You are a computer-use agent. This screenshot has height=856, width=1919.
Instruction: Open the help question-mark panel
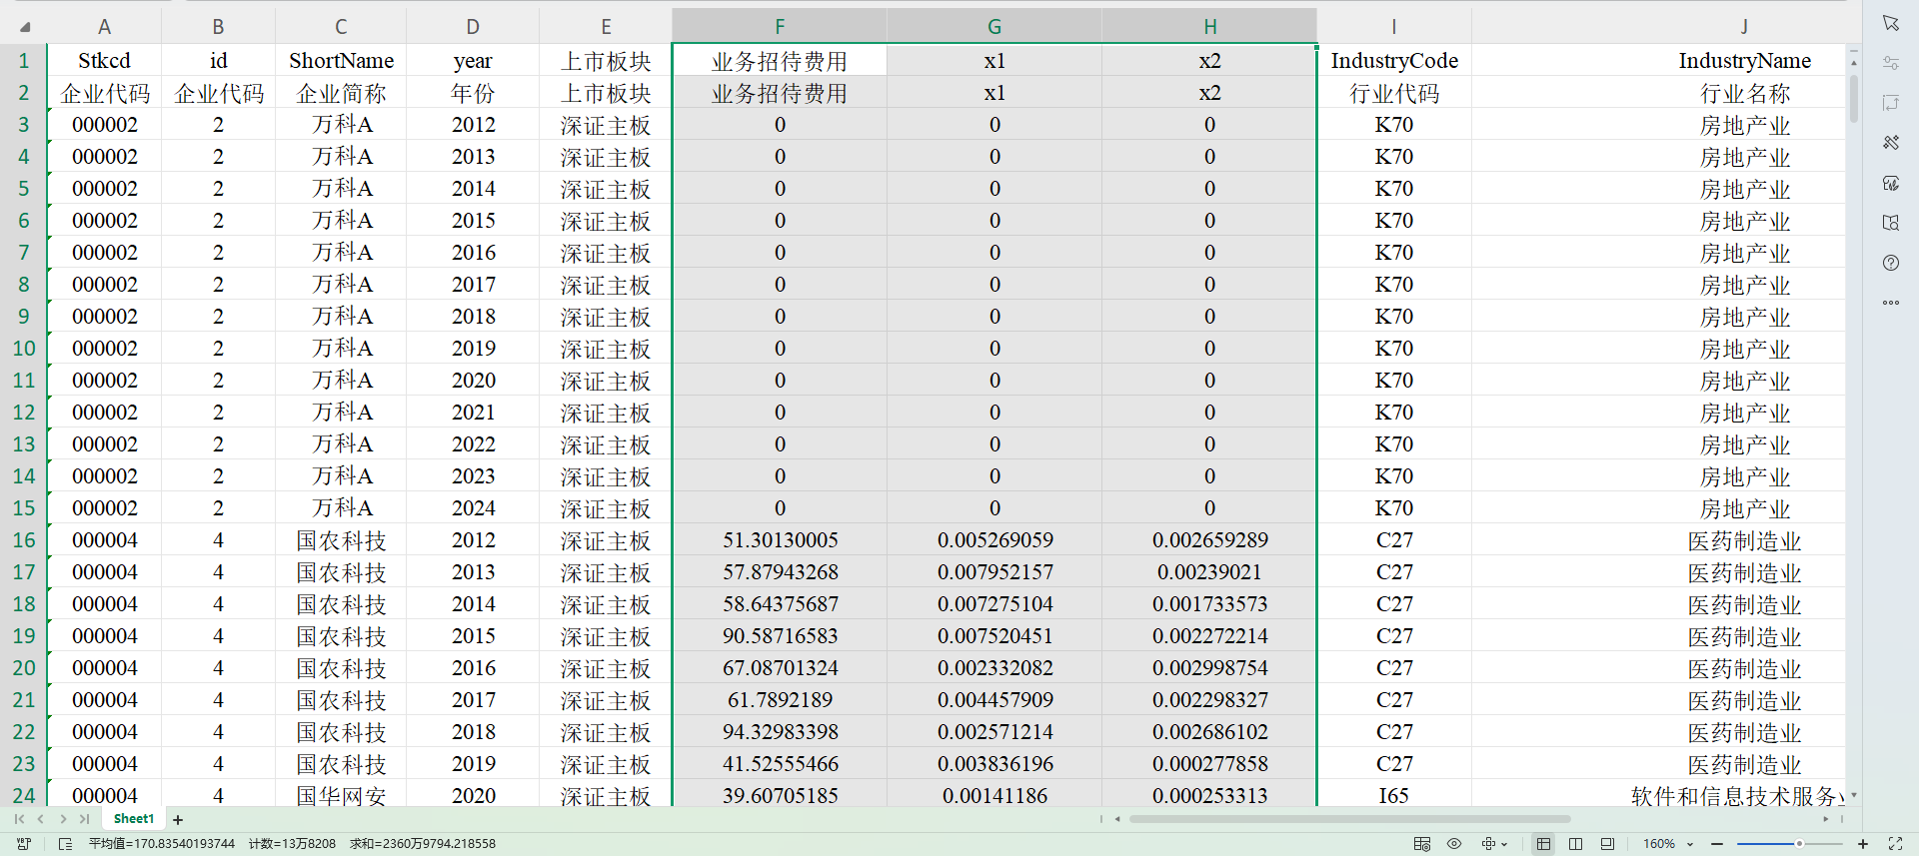[x=1890, y=263]
